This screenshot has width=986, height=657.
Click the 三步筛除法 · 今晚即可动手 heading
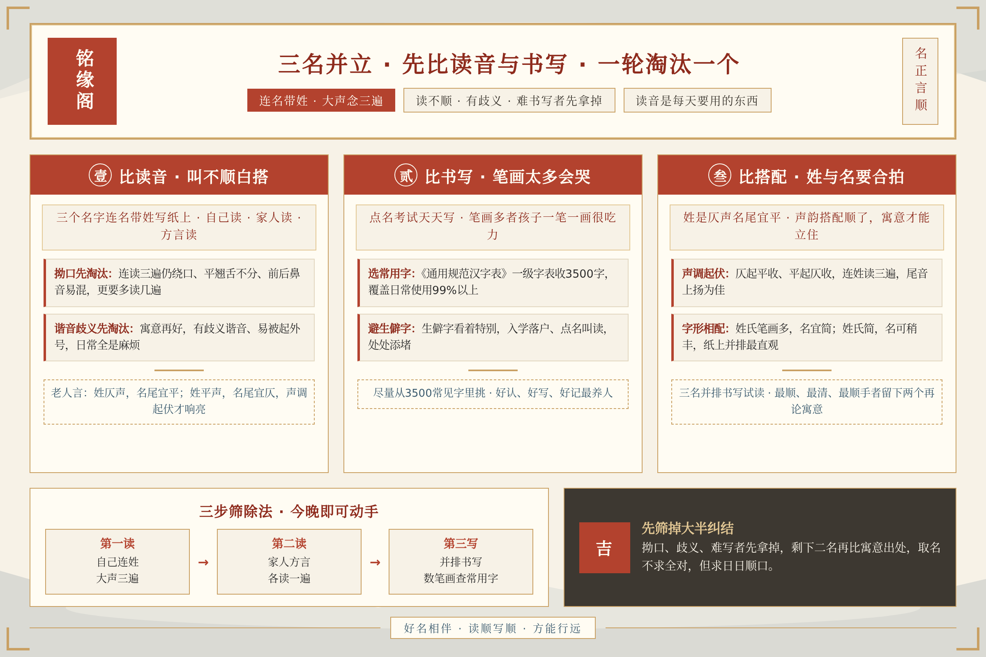coord(289,511)
